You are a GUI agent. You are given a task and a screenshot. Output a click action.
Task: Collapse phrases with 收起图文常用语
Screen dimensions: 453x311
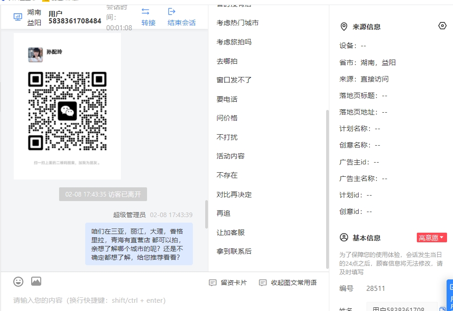click(x=288, y=283)
